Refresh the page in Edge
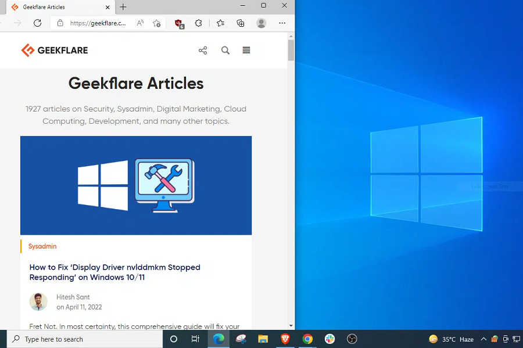 tap(37, 23)
